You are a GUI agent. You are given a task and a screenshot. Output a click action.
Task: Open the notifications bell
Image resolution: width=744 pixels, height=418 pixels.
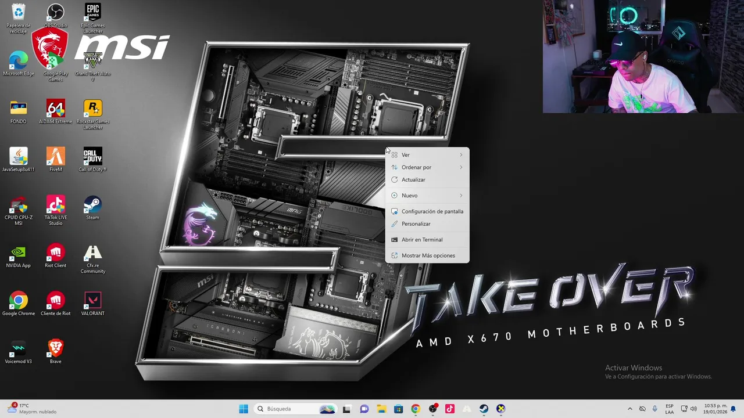click(x=734, y=409)
